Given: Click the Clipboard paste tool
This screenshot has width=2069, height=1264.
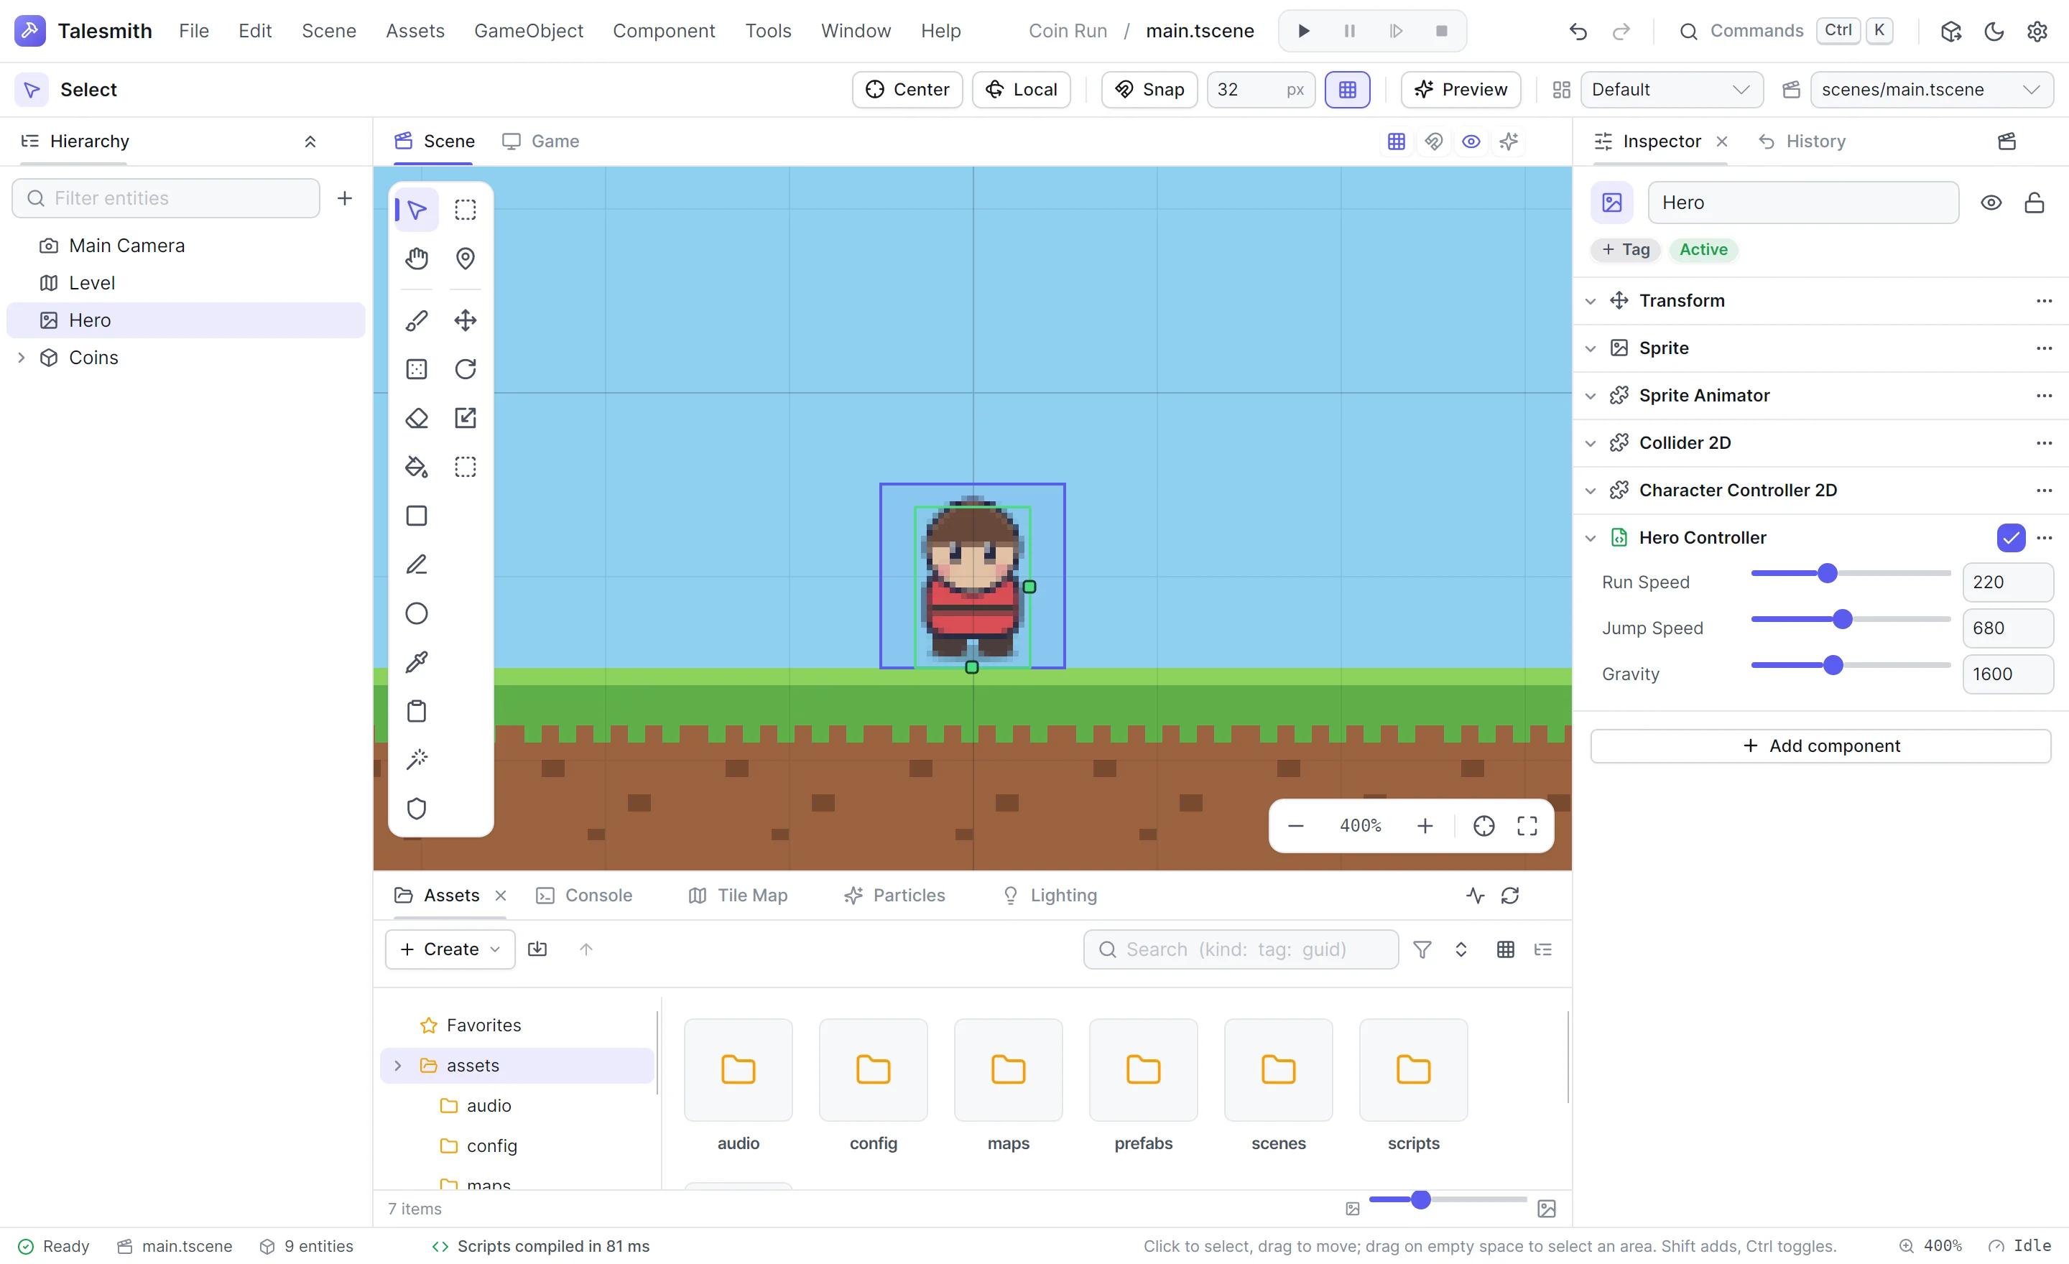Looking at the screenshot, I should (x=417, y=711).
